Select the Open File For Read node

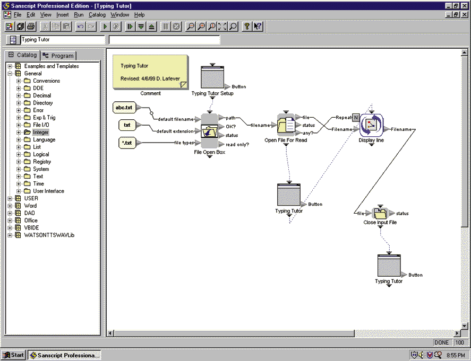click(x=286, y=125)
